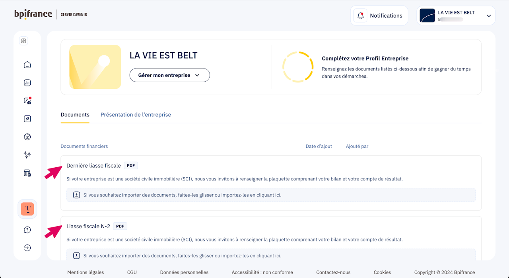This screenshot has width=509, height=278.
Task: Open the sidebar icon with red notification dot
Action: 27,101
